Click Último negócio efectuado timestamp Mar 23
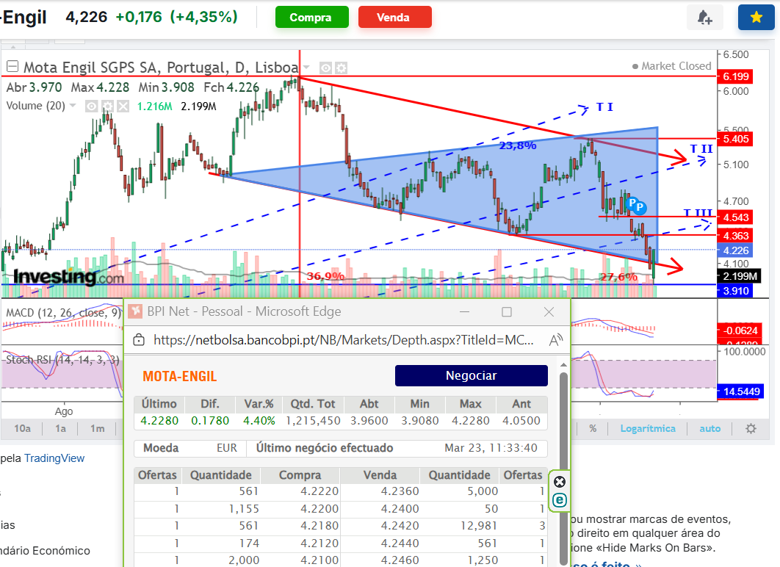780x567 pixels. click(491, 448)
